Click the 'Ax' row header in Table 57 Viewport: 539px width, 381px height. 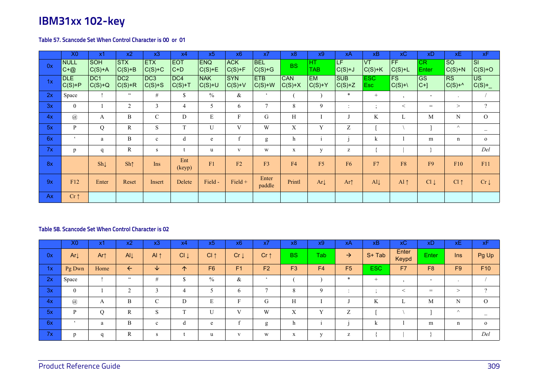pyautogui.click(x=50, y=197)
